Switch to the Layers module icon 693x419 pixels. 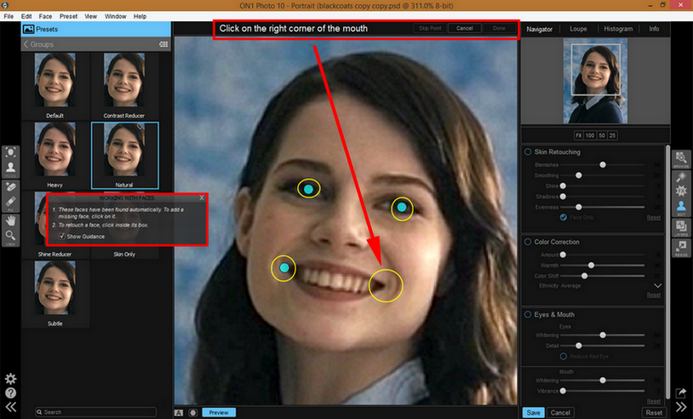[682, 227]
